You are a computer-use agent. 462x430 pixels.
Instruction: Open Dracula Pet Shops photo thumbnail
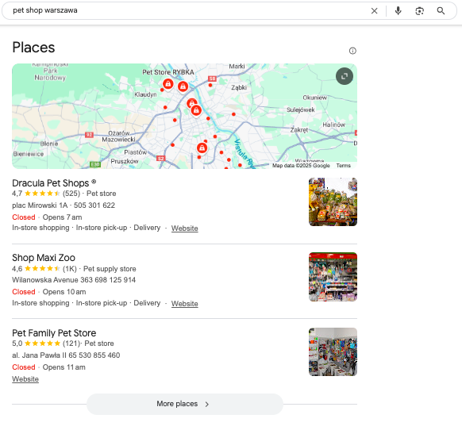[333, 202]
